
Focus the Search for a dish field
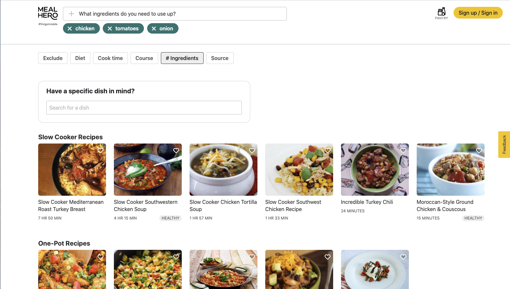144,108
